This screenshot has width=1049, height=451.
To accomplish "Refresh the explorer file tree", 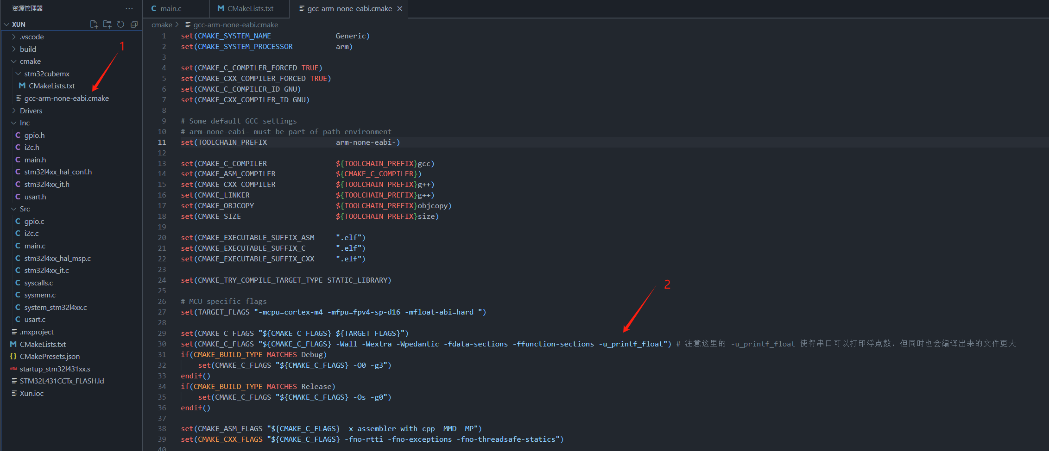I will [120, 24].
